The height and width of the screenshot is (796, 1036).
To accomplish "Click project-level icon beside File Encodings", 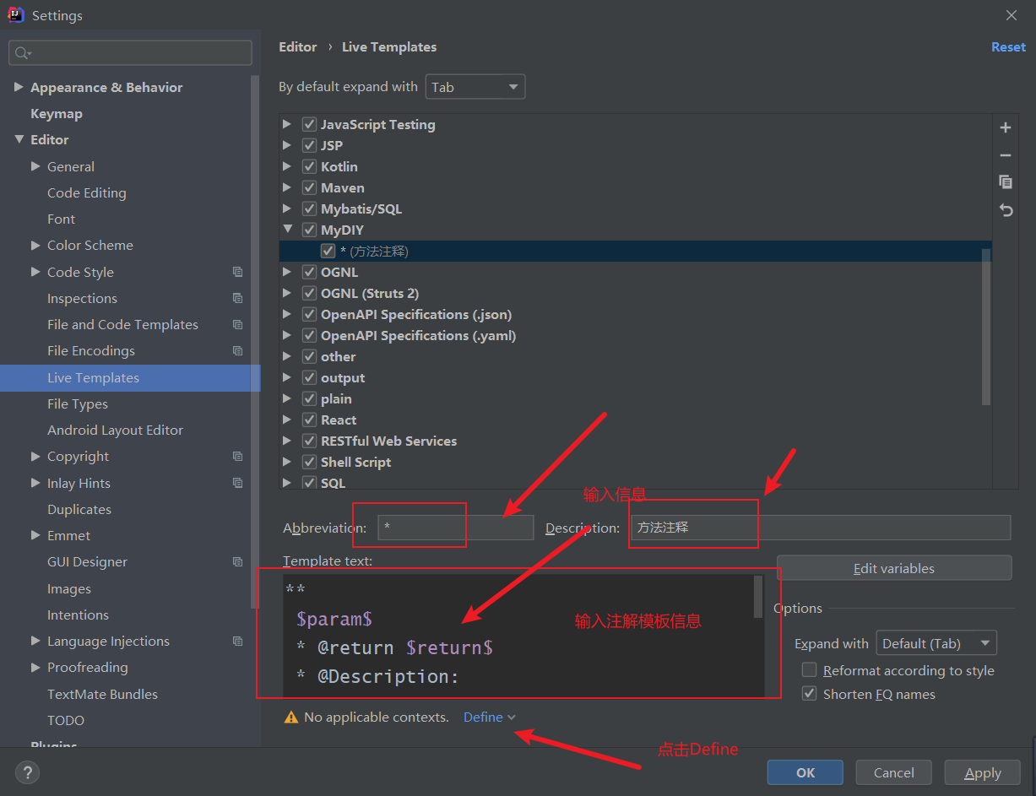I will [237, 350].
